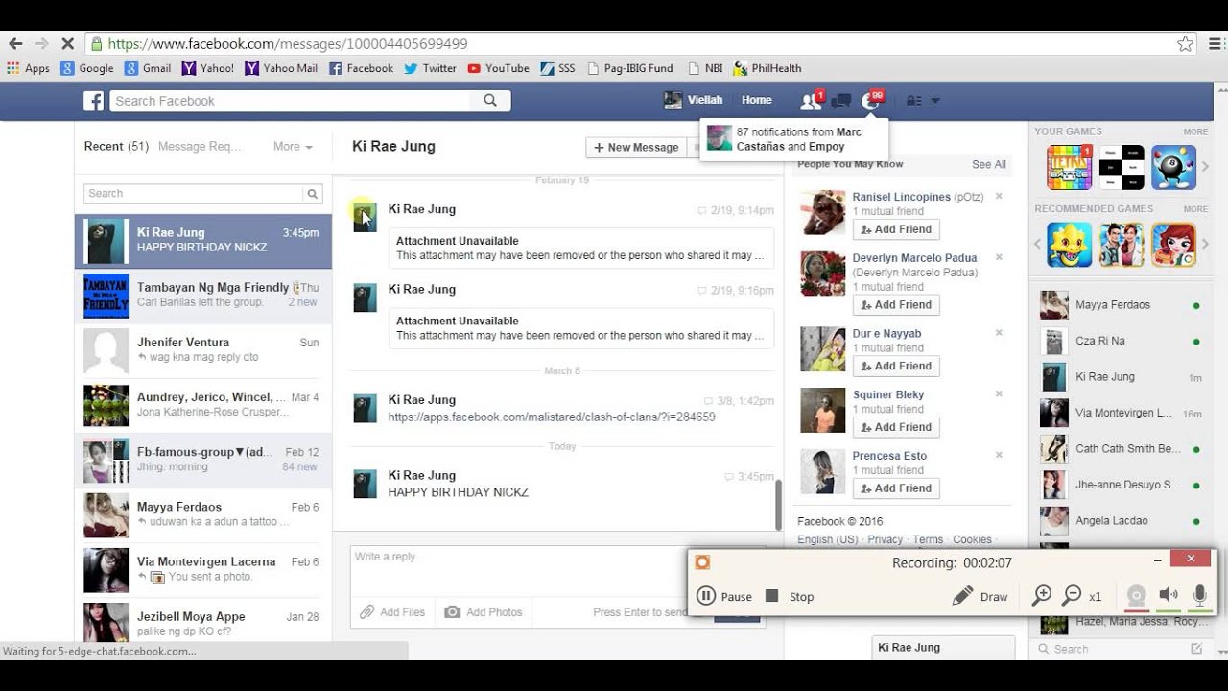Open the Apps bookmark
Viewport: 1228px width, 691px height.
click(28, 68)
